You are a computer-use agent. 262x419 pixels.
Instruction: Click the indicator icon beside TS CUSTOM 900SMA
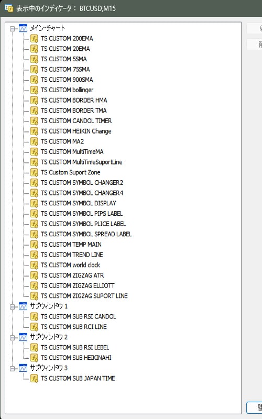click(34, 80)
